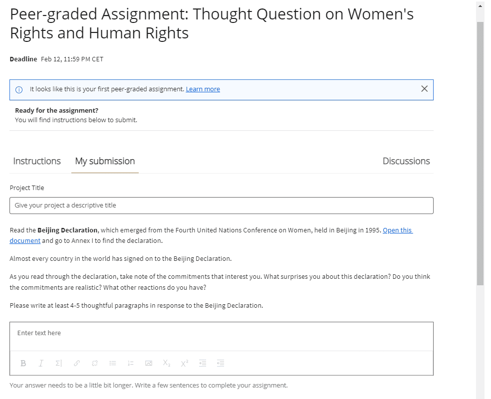
Task: Apply italic formatting in the editor
Action: tap(41, 364)
